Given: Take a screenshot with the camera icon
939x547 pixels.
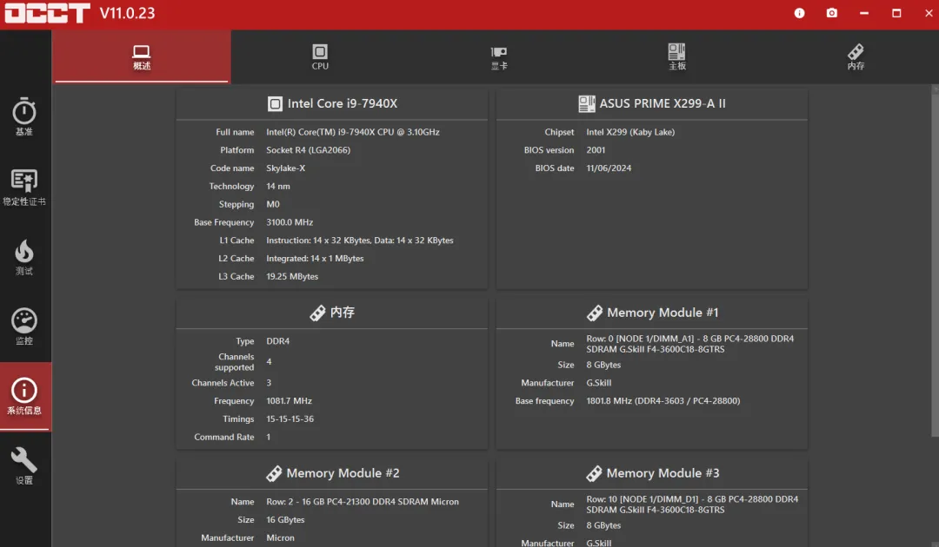Looking at the screenshot, I should point(832,13).
